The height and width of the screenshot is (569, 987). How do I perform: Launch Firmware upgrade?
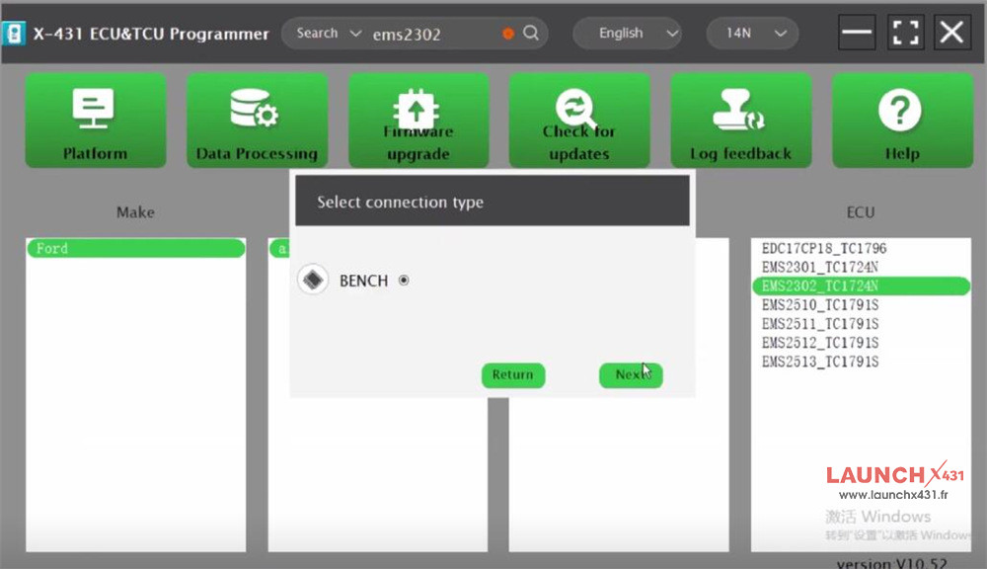click(418, 121)
